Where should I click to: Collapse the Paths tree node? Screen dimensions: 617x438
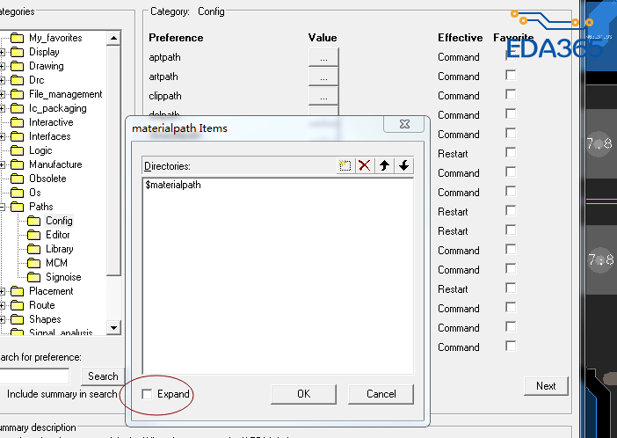[2, 207]
